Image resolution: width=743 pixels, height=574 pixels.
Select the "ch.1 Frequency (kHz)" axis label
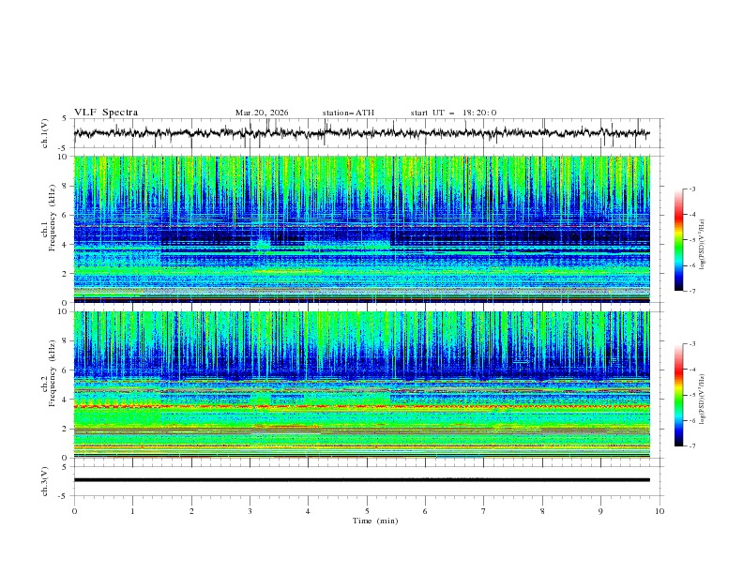pyautogui.click(x=49, y=217)
